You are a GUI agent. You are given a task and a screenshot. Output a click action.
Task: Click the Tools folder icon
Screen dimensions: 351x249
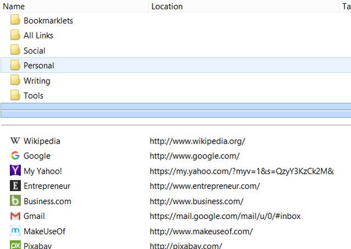coord(15,95)
